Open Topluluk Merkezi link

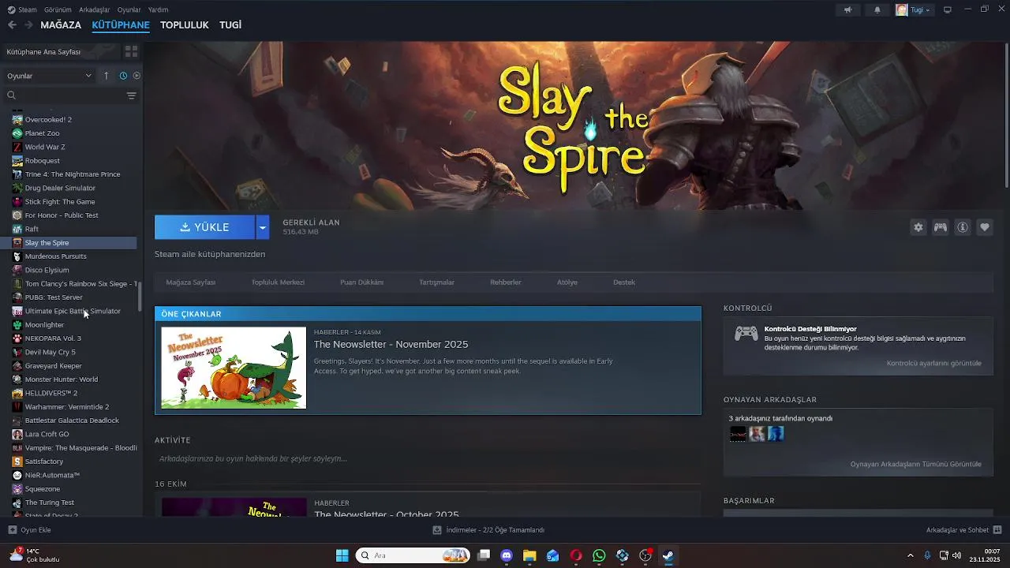[x=278, y=282]
